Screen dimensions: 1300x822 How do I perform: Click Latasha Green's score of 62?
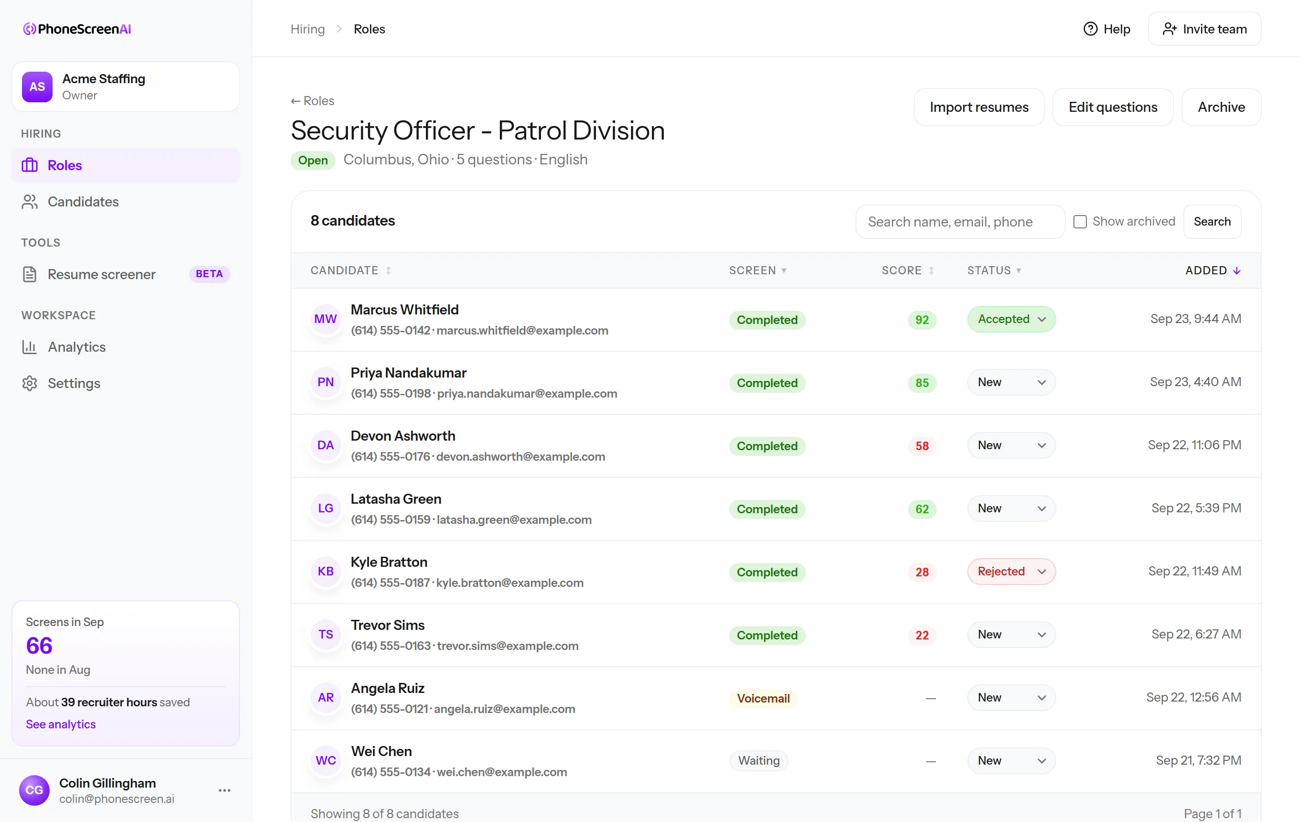pos(921,509)
